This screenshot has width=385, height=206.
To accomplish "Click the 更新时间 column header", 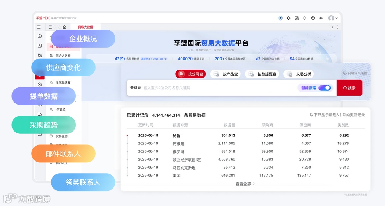I will pyautogui.click(x=145, y=125).
